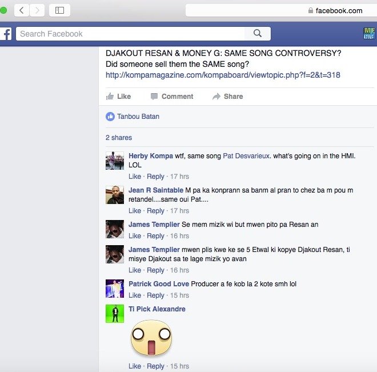Click James Templier's avatar beside '5 Etwal' comment
The height and width of the screenshot is (372, 377).
[115, 254]
